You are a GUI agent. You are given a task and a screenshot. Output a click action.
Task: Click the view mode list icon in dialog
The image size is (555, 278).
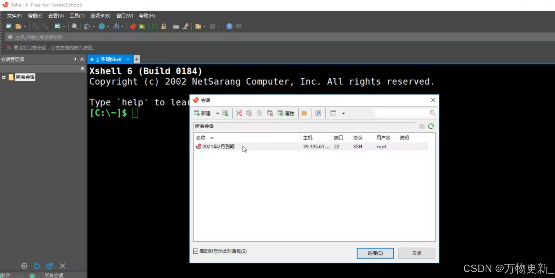tap(333, 113)
